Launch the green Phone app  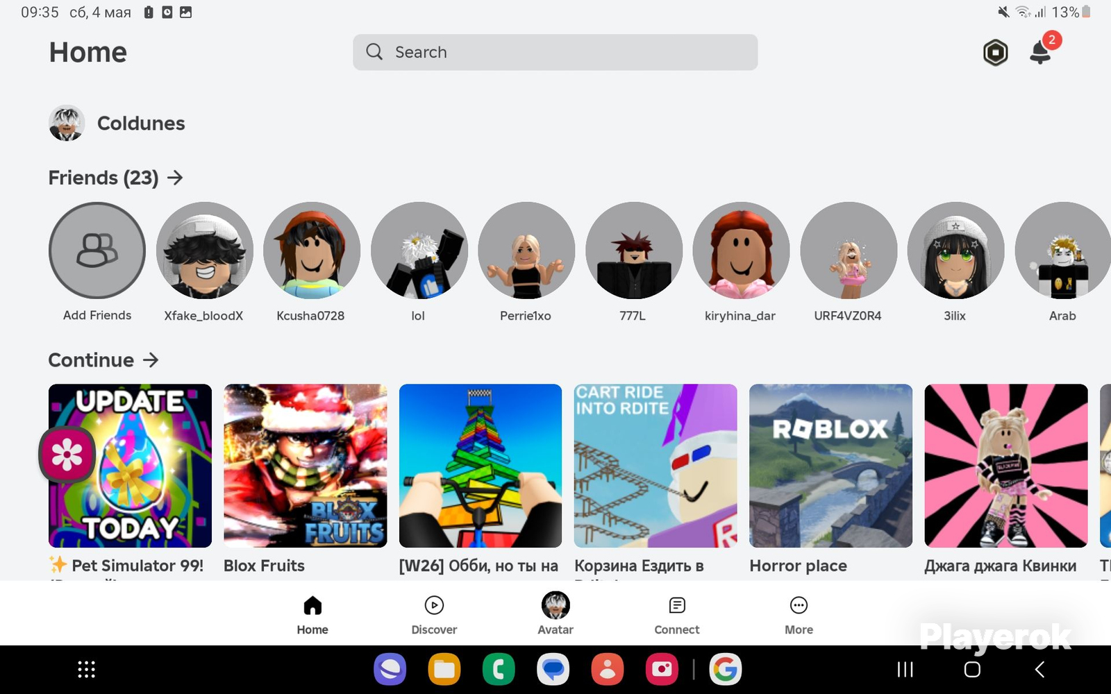coord(499,670)
